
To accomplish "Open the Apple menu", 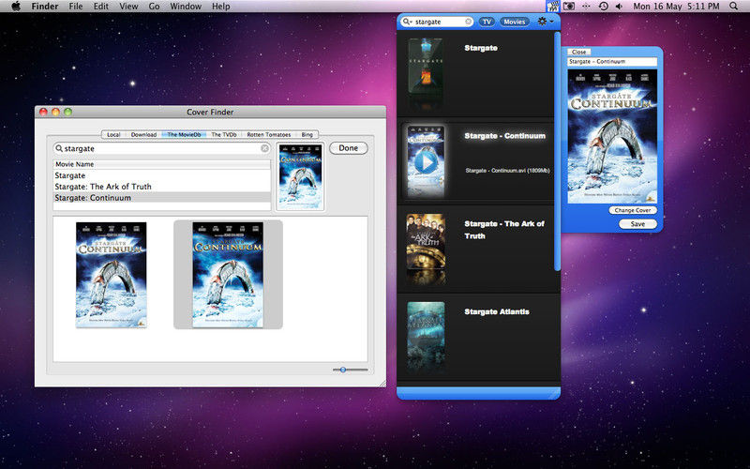I will pos(16,7).
